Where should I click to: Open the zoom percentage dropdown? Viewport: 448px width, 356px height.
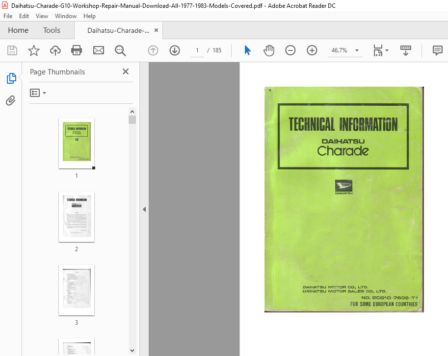tap(357, 50)
